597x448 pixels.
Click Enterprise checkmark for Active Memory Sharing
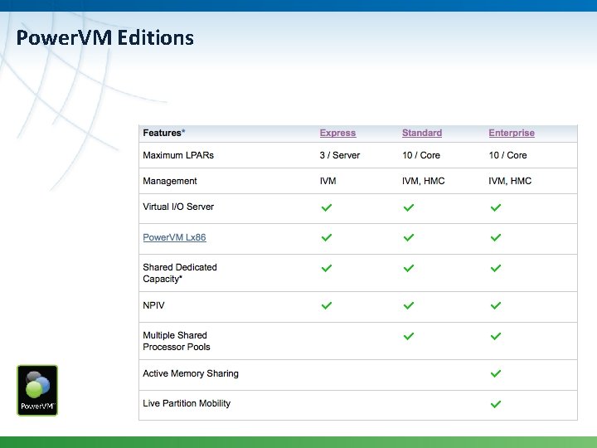[x=496, y=373]
